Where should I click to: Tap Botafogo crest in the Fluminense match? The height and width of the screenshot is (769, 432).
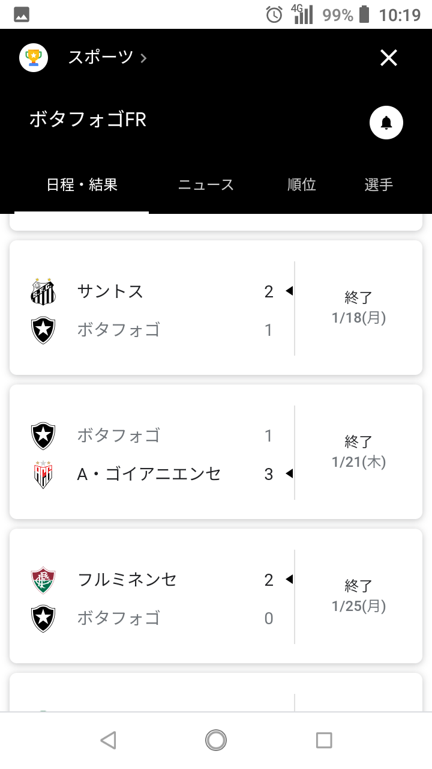tap(43, 618)
